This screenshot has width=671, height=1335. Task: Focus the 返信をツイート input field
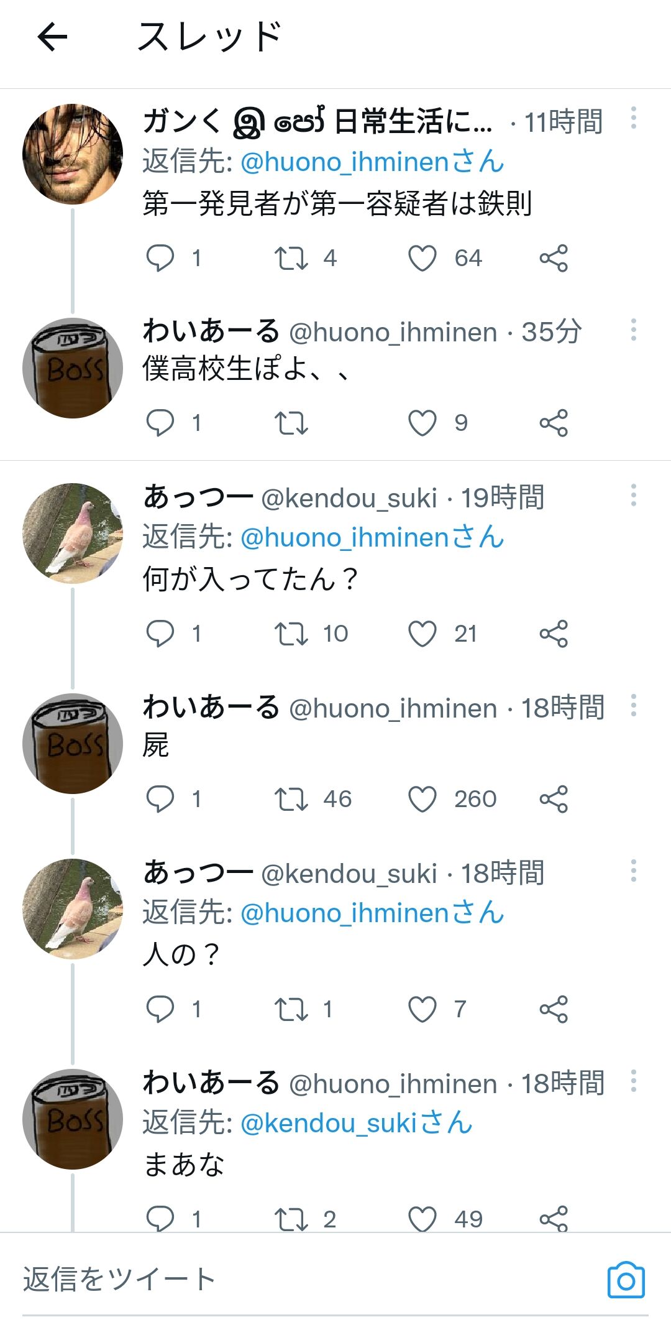pyautogui.click(x=311, y=1280)
